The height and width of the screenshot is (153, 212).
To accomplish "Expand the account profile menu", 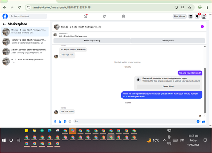I will pyautogui.click(x=204, y=16).
